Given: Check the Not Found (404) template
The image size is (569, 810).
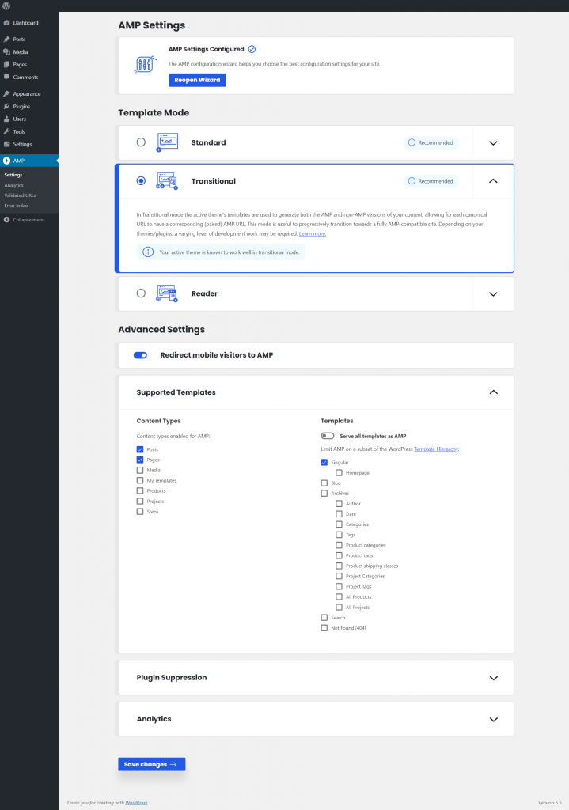Looking at the screenshot, I should point(324,627).
